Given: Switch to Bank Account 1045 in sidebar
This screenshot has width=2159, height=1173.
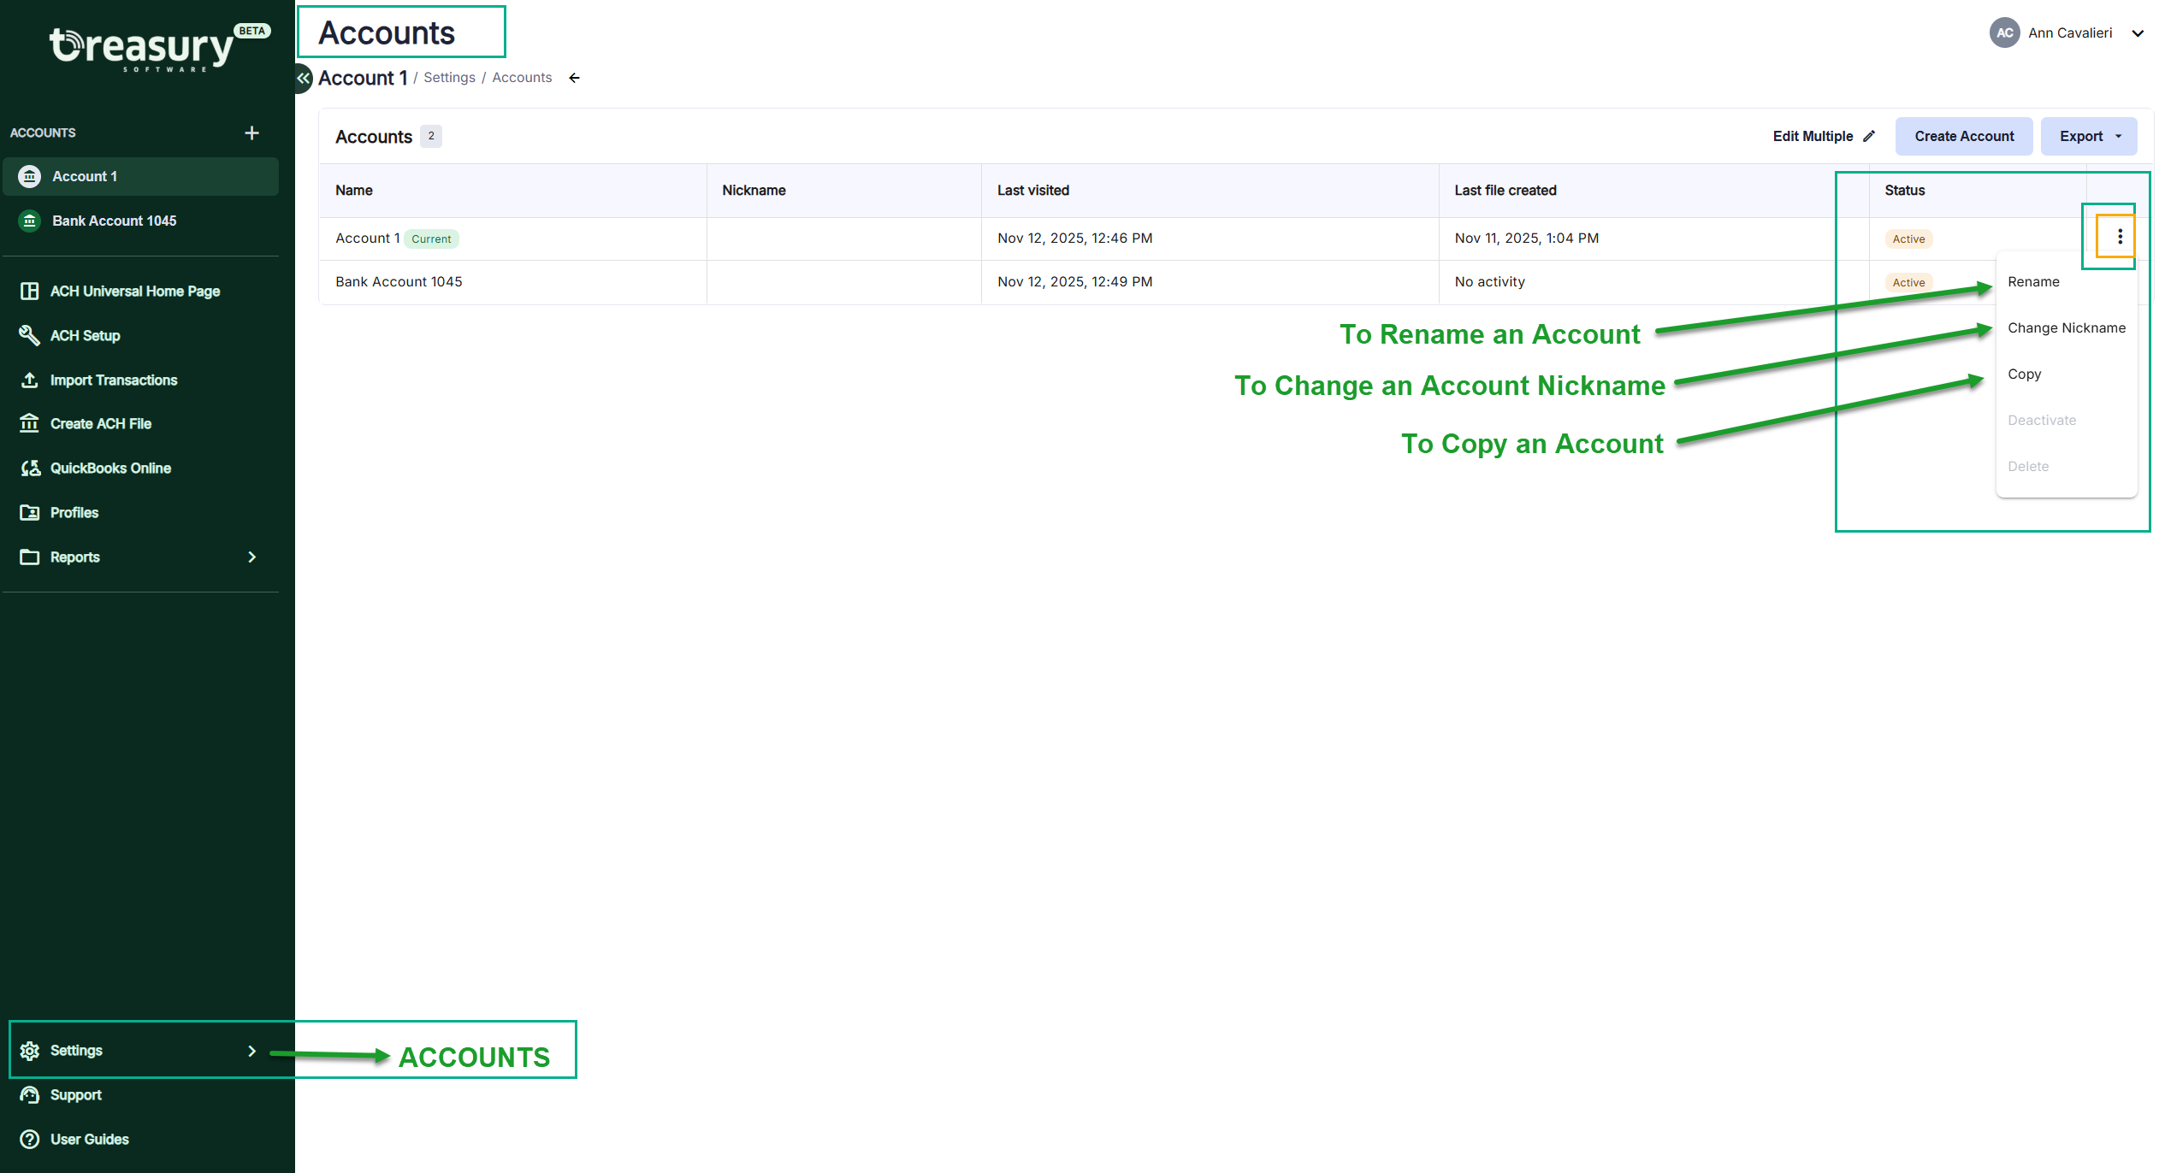Looking at the screenshot, I should pos(114,221).
